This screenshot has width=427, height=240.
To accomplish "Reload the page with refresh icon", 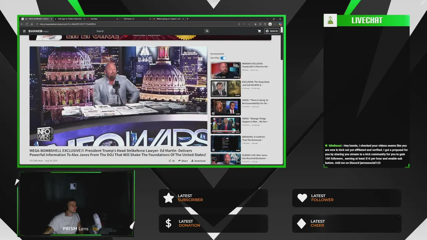I will pyautogui.click(x=27, y=24).
